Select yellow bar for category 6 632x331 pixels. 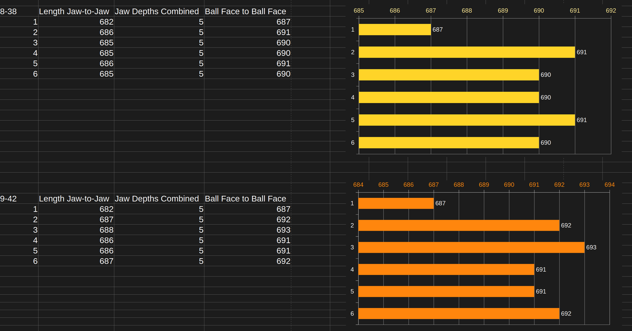coord(449,143)
